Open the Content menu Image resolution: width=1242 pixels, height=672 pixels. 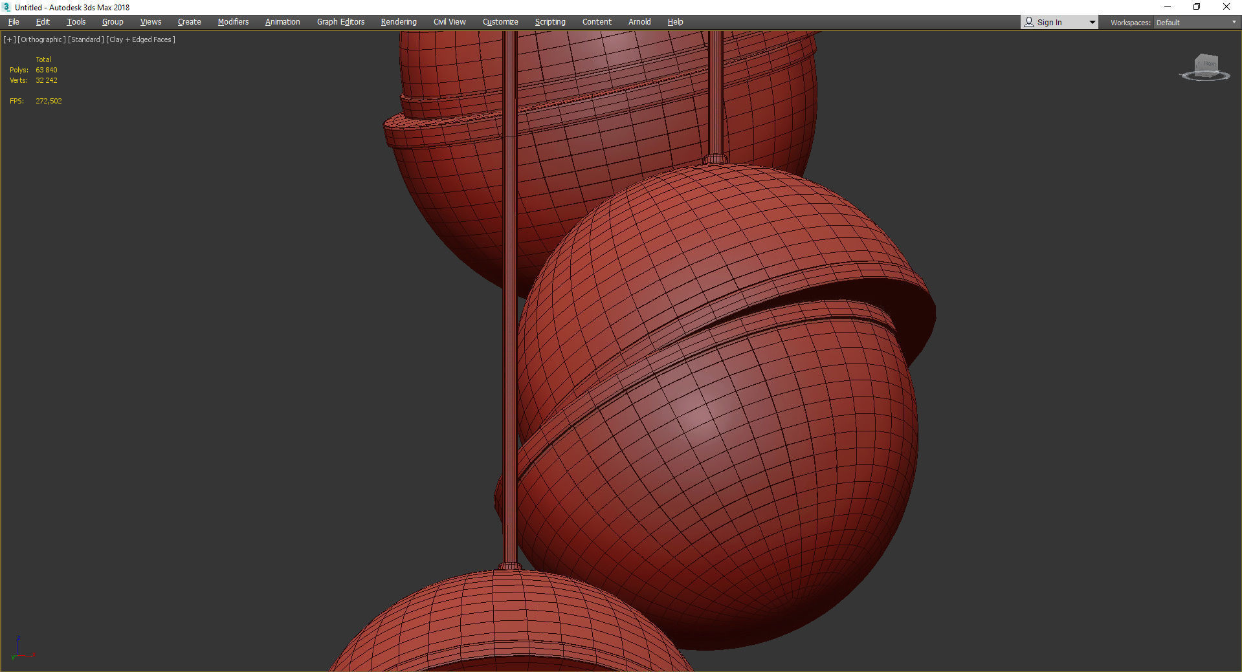597,22
